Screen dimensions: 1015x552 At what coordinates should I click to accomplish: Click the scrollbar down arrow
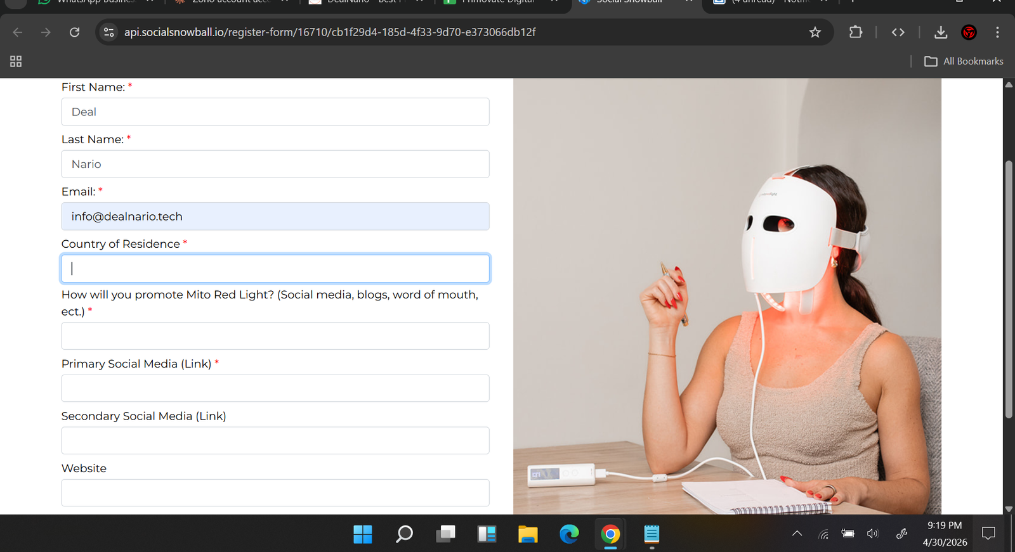pyautogui.click(x=1009, y=509)
